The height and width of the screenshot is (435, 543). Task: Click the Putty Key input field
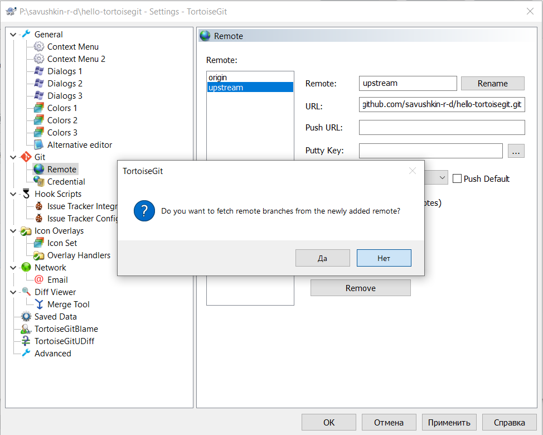pos(430,151)
